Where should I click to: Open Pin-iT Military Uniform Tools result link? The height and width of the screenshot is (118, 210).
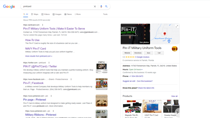click(x=54, y=29)
